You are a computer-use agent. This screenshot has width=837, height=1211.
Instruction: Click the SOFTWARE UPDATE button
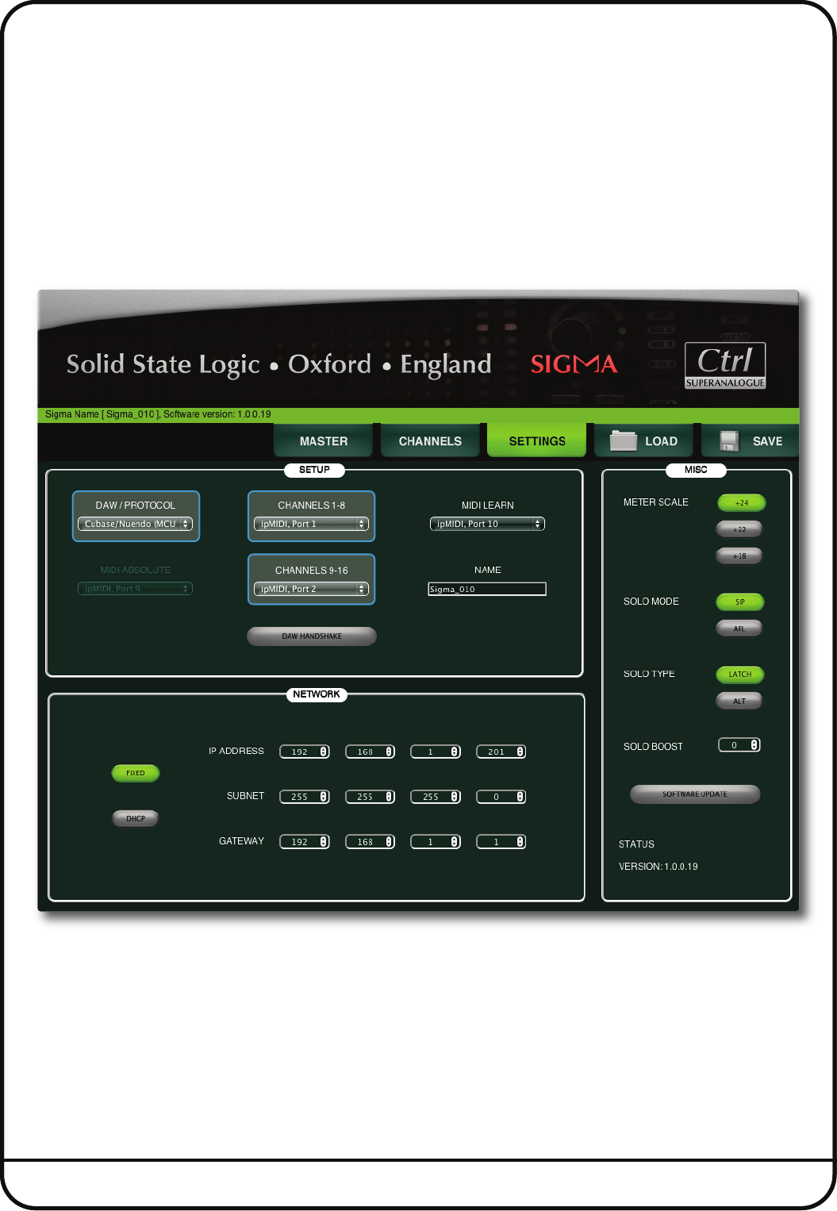tap(695, 794)
